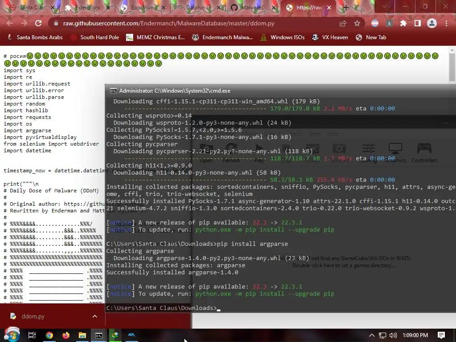Open the Windows Start button

tap(11, 335)
